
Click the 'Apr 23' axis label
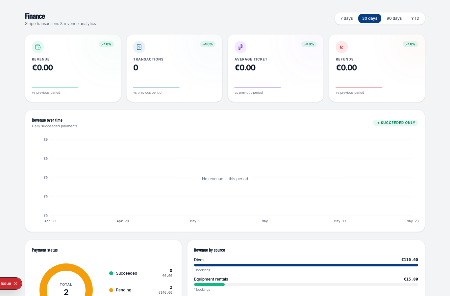coord(50,221)
